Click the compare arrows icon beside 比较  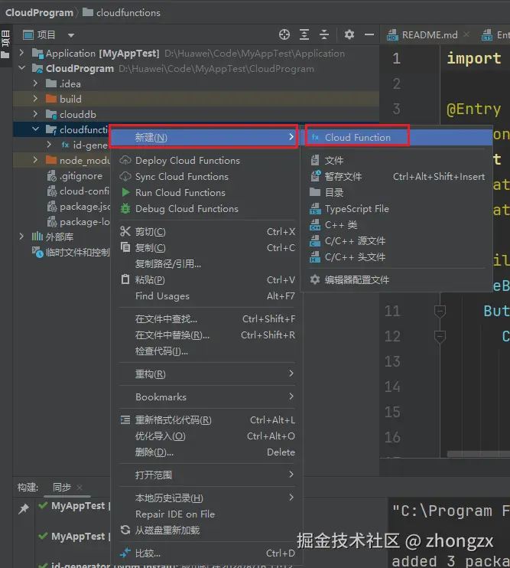point(125,553)
